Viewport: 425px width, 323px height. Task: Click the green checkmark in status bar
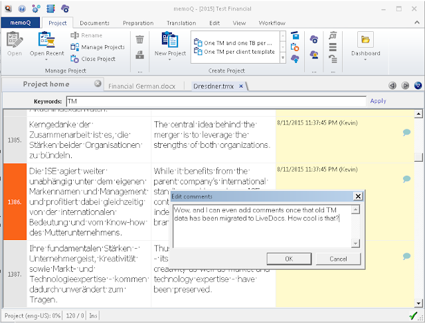(413, 316)
